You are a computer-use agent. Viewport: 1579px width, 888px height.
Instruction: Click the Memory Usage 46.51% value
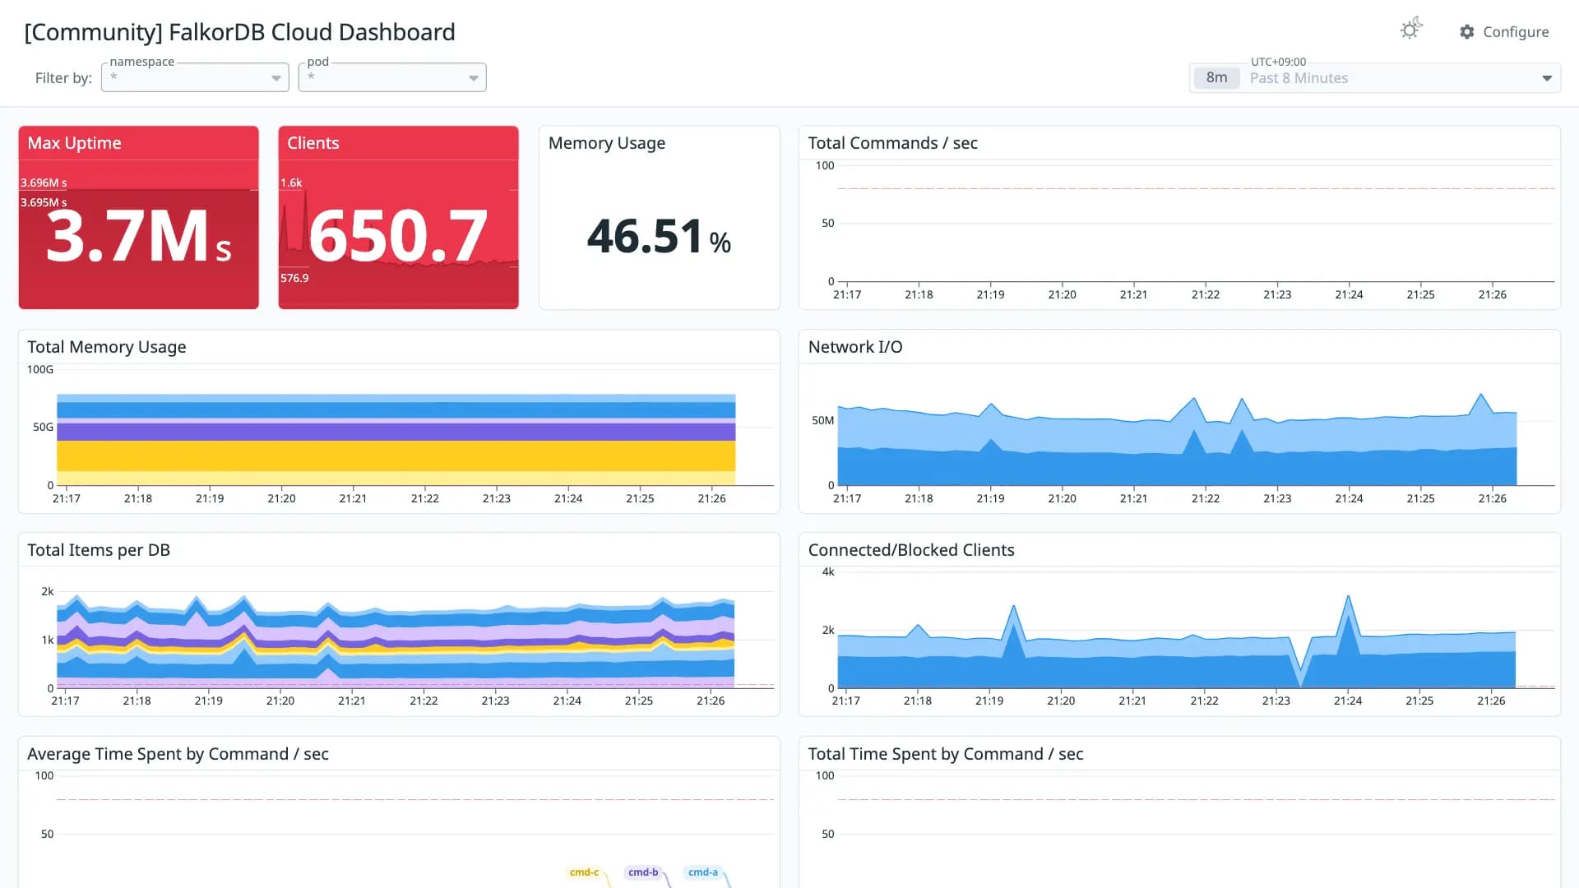pos(659,237)
